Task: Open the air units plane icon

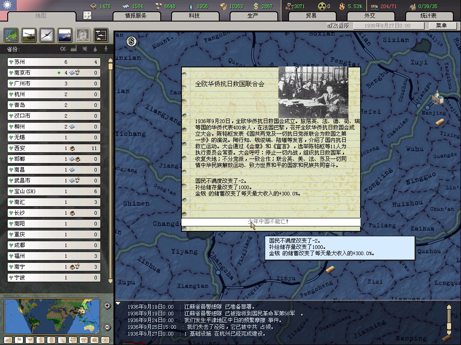Action: click(47, 35)
